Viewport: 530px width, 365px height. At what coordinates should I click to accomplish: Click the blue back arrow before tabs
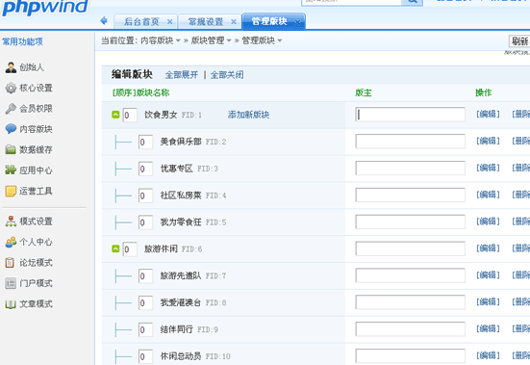104,20
